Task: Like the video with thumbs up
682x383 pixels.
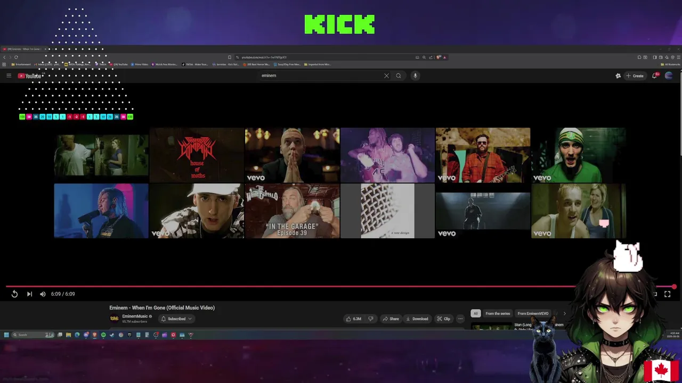Action: click(x=354, y=319)
